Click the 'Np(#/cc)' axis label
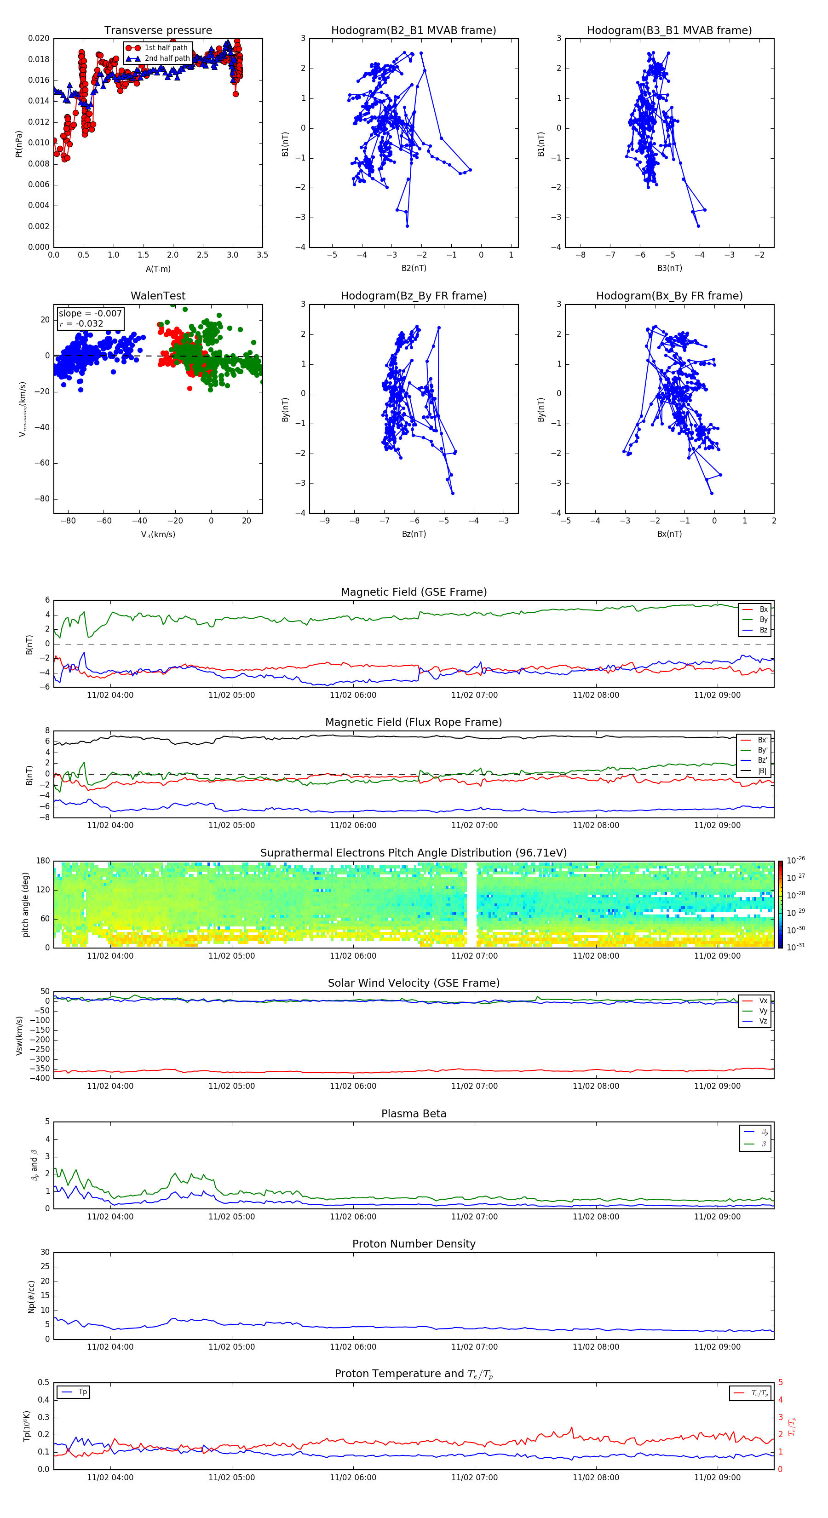This screenshot has height=1518, width=828. point(31,1296)
